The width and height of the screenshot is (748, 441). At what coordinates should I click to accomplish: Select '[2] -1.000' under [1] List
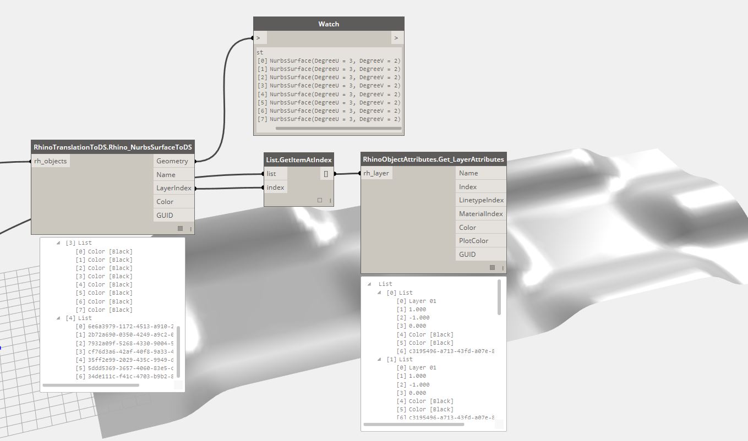413,384
